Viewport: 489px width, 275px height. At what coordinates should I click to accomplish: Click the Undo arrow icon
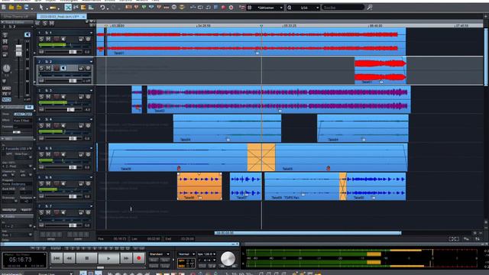102,7
